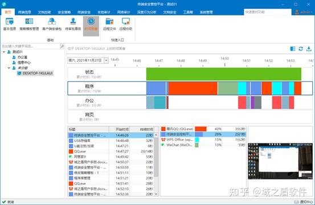The image size is (315, 205).
Task: Click the green 状态 timeline bar
Action: [224, 74]
